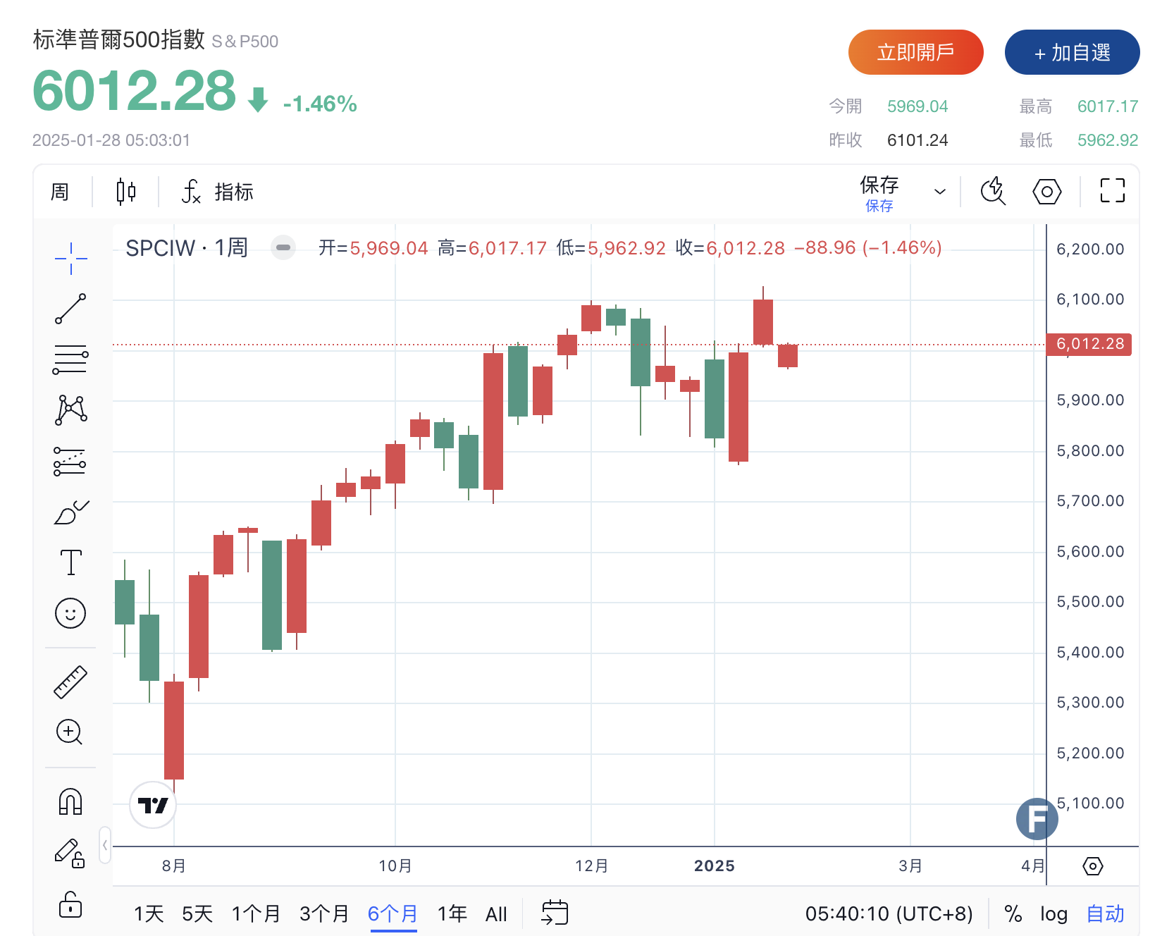Image resolution: width=1174 pixels, height=936 pixels.
Task: Expand the 保存 layout dropdown arrow
Action: click(x=939, y=192)
